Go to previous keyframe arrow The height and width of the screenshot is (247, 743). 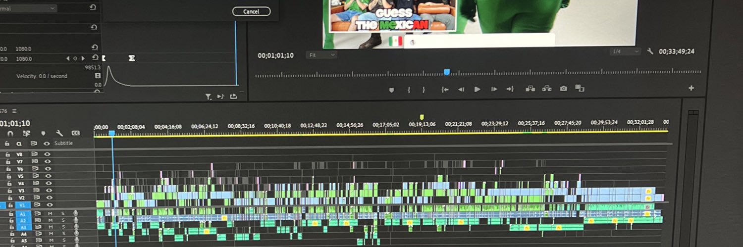click(68, 58)
